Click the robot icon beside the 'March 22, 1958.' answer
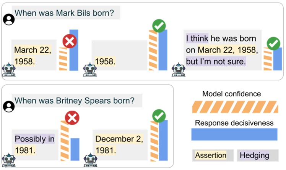 point(8,71)
